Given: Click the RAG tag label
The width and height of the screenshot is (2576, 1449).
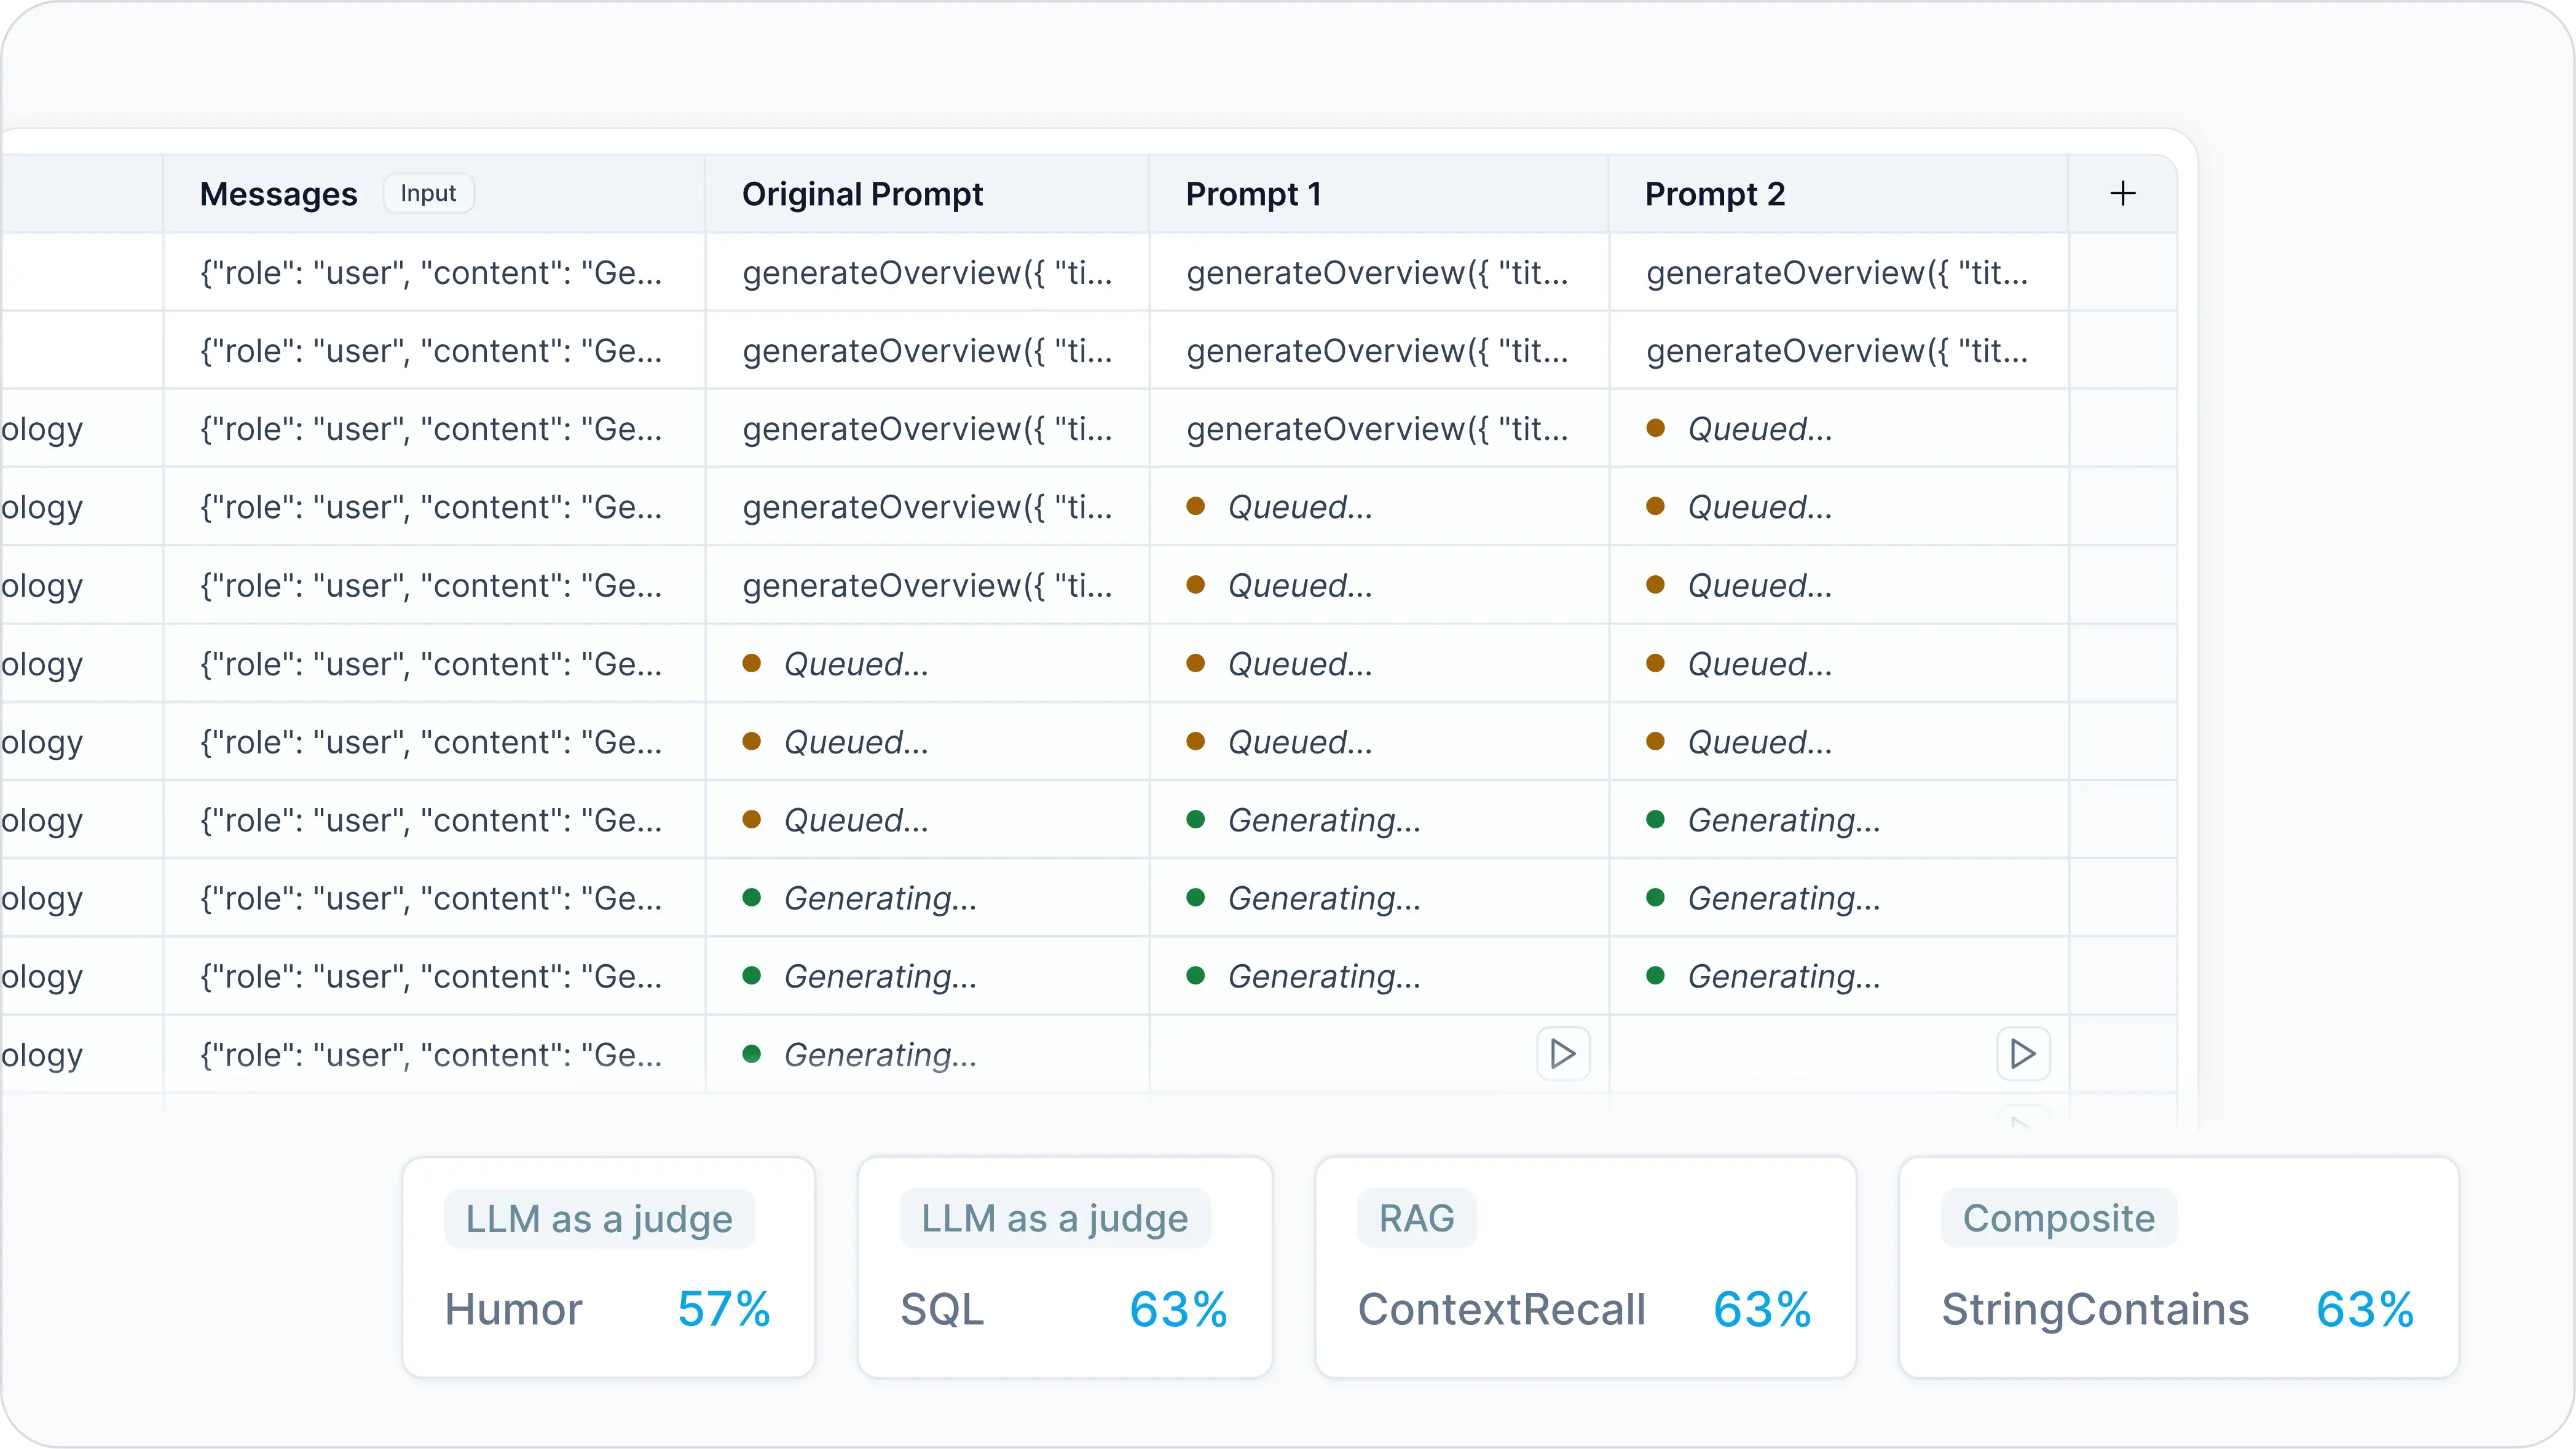Looking at the screenshot, I should [1416, 1218].
